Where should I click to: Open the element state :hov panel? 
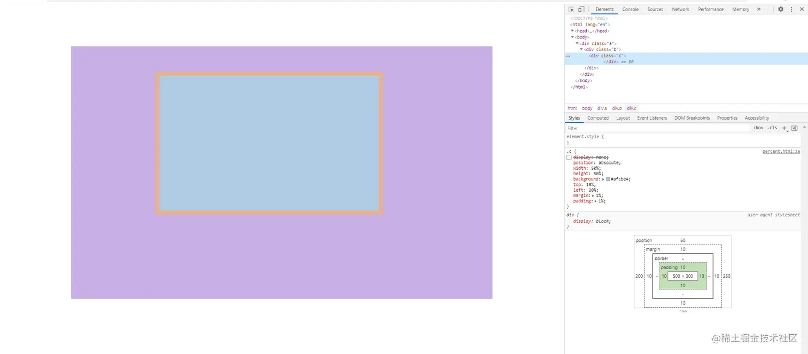tap(758, 128)
